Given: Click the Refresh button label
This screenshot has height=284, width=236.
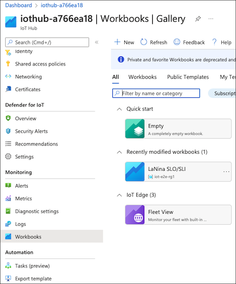Looking at the screenshot, I should (158, 42).
